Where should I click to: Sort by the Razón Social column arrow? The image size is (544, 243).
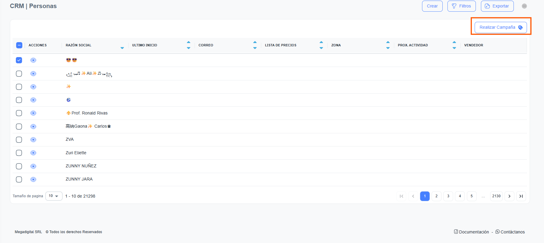(122, 48)
